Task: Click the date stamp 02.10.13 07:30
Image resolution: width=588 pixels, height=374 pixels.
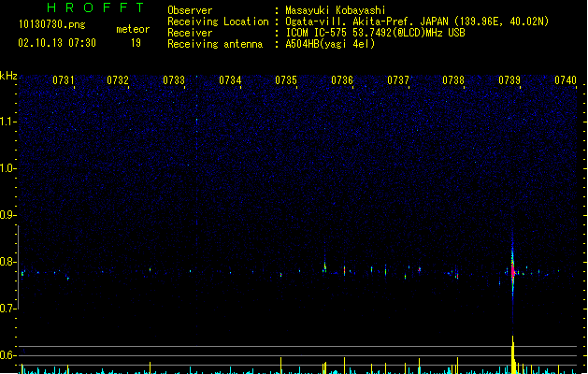Action: 57,43
